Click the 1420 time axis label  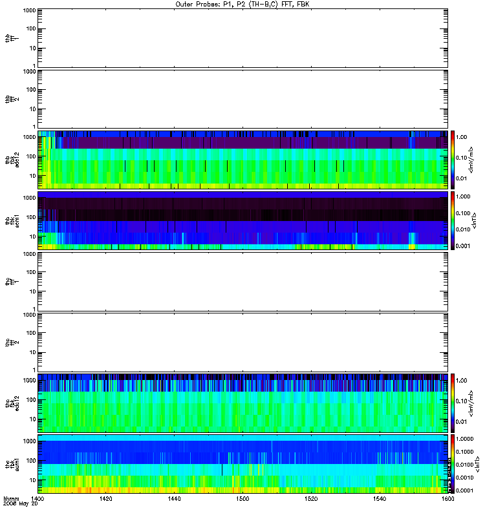coord(106,499)
